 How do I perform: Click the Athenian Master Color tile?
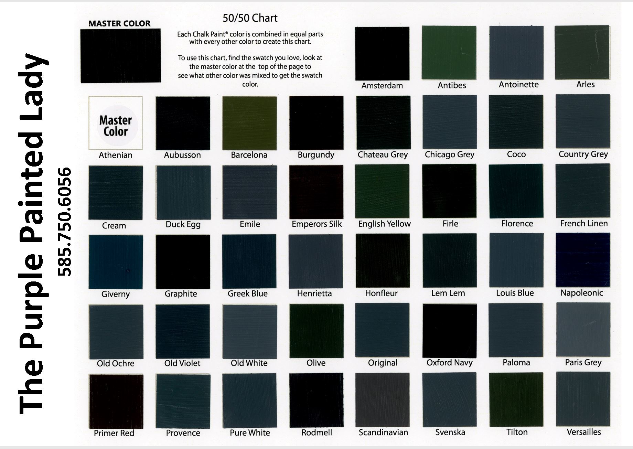coord(116,123)
